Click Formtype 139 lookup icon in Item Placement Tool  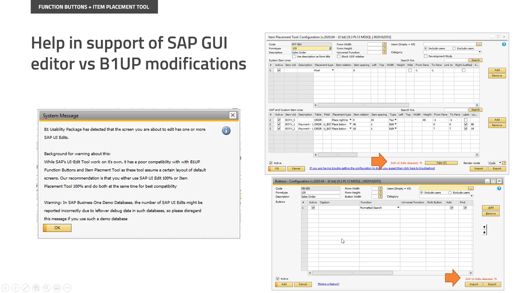[x=330, y=48]
